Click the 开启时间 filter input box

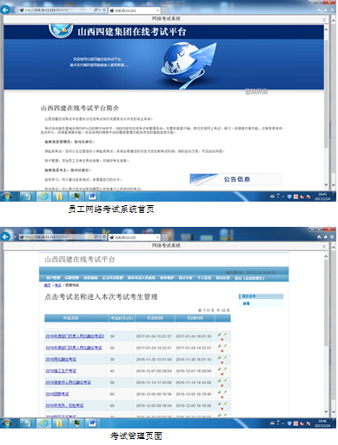click(x=156, y=326)
